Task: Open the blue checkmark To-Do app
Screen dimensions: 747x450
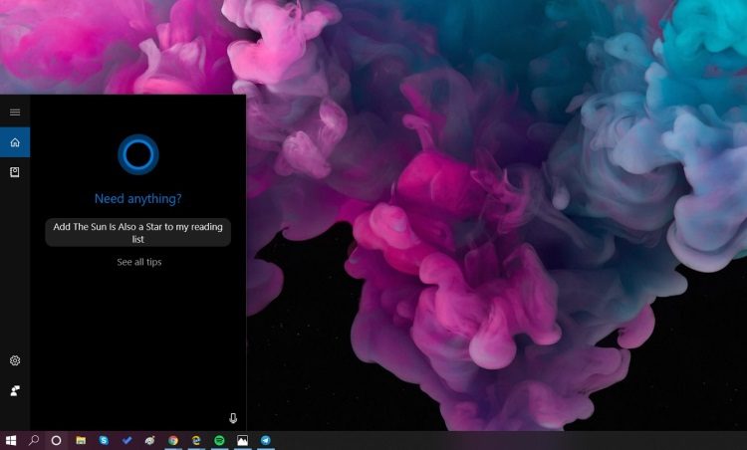Action: click(126, 440)
